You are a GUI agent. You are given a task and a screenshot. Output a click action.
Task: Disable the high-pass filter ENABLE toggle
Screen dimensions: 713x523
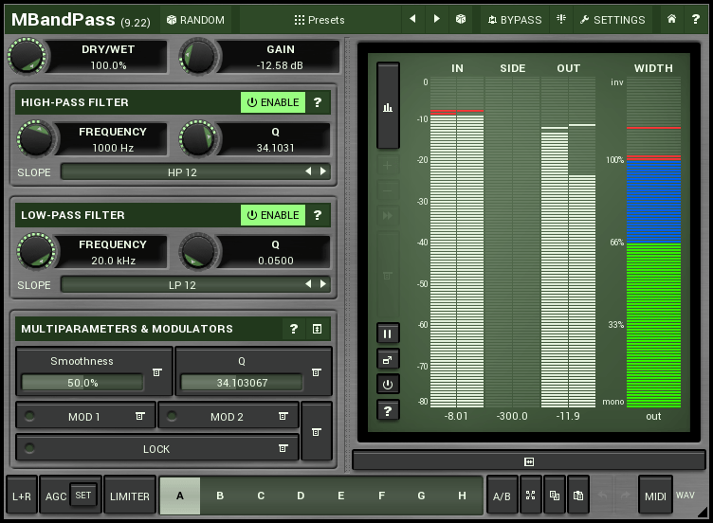click(273, 102)
